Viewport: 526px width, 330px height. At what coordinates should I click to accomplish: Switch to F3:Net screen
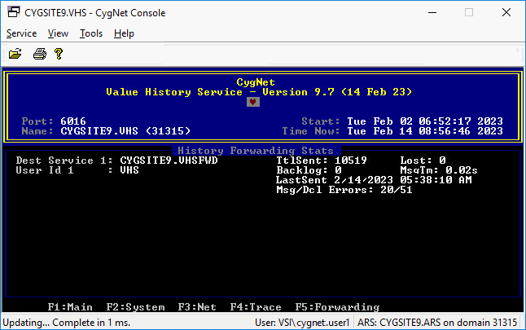click(x=197, y=307)
